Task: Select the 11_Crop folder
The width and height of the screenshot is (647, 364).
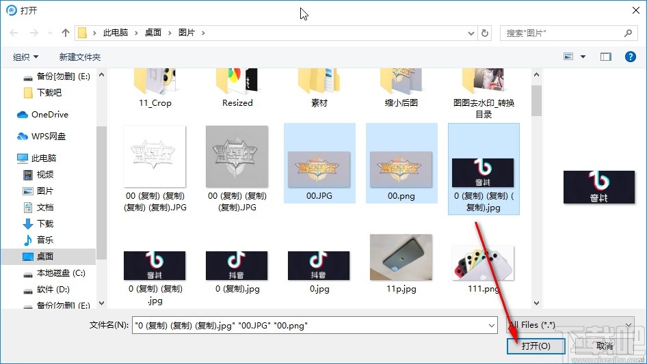Action: point(155,89)
